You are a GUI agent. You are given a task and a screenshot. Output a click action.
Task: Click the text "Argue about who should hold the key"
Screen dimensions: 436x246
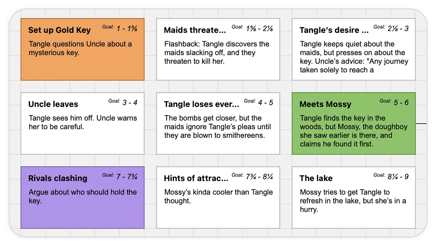tap(83, 196)
